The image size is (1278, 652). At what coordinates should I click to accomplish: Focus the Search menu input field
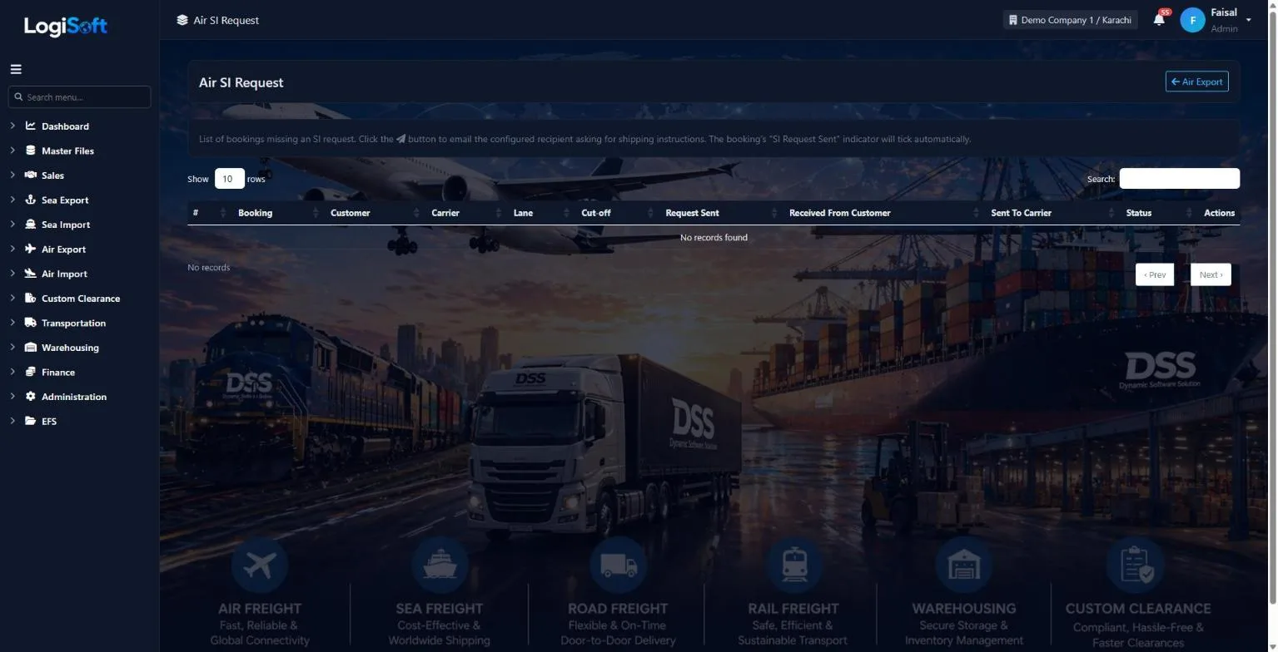79,96
